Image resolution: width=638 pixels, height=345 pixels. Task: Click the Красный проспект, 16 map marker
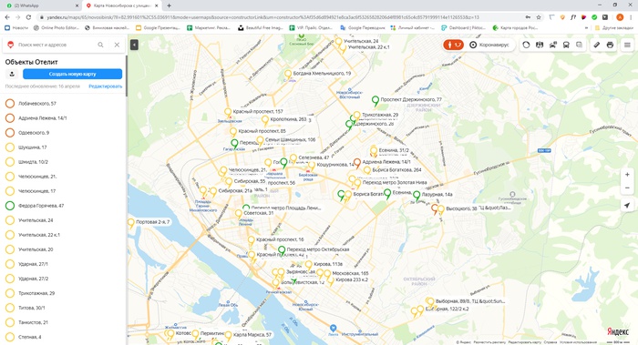(x=252, y=240)
